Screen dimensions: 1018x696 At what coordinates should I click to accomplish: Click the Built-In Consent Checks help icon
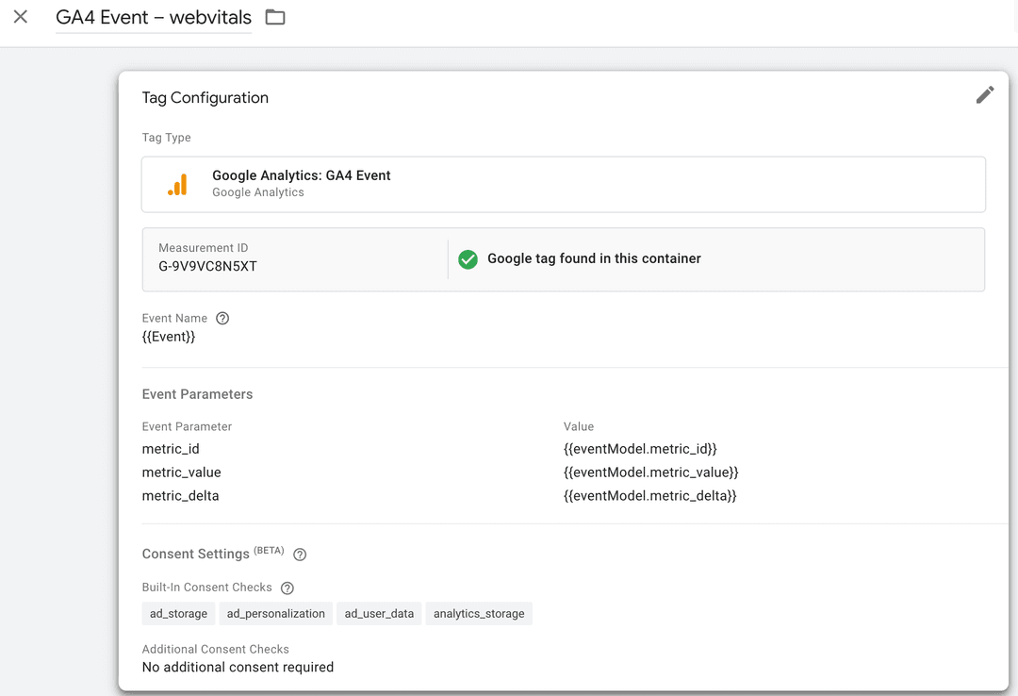[287, 588]
